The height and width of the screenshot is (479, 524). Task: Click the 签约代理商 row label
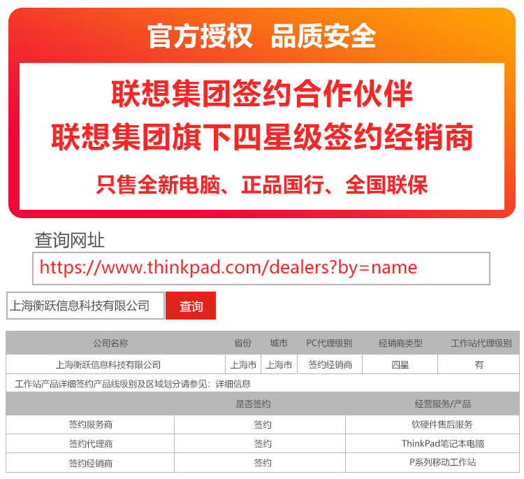click(91, 444)
